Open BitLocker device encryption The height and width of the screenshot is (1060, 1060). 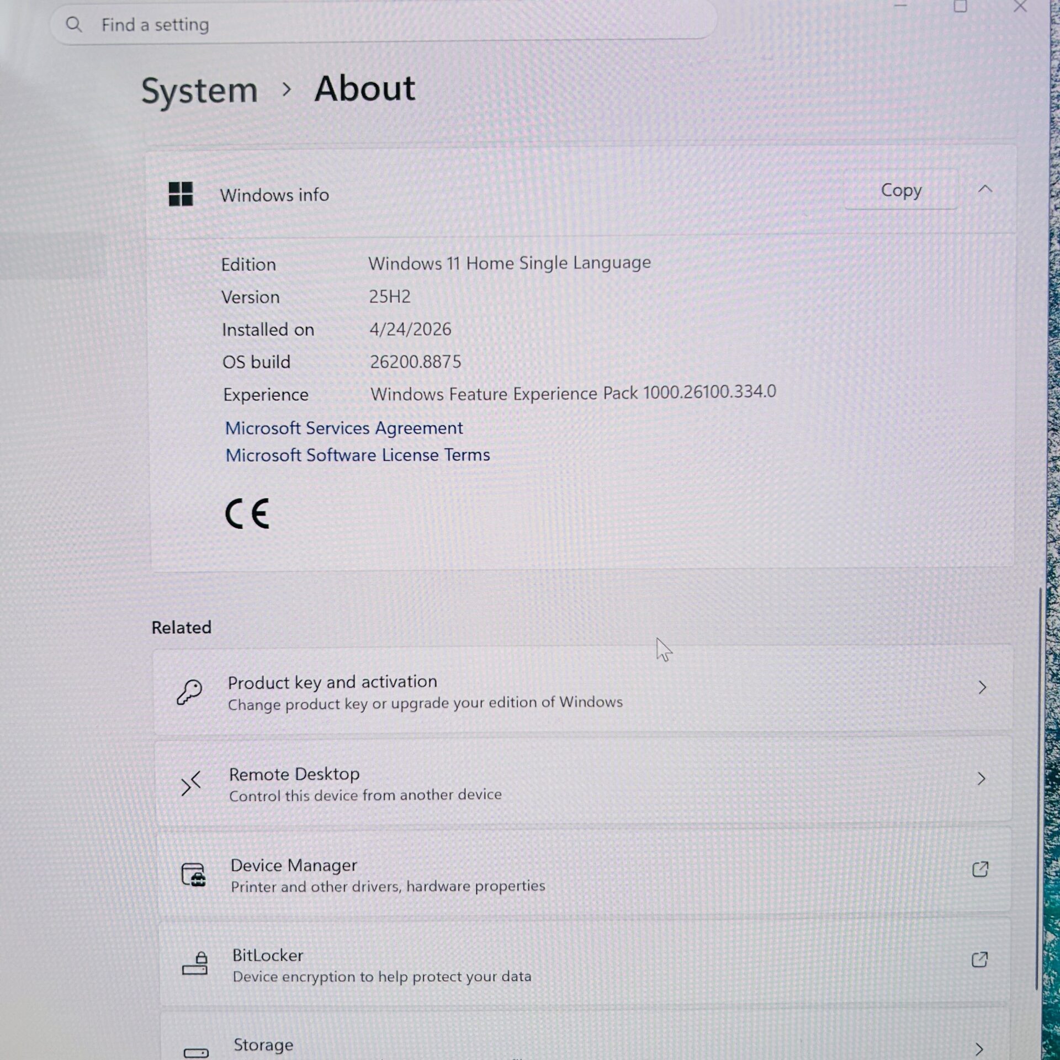(x=585, y=962)
